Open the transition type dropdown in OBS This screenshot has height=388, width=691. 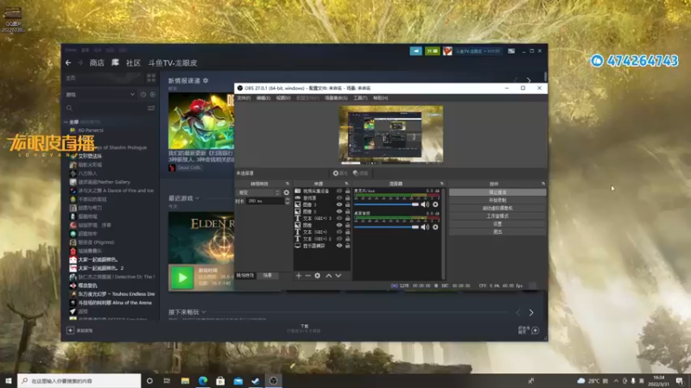[258, 192]
